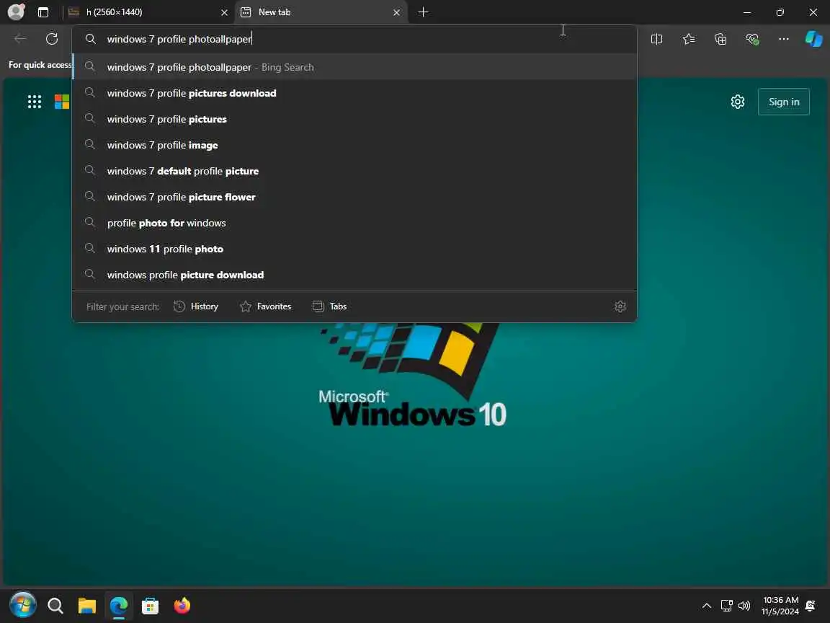Refresh the current page
The height and width of the screenshot is (623, 830).
point(52,39)
